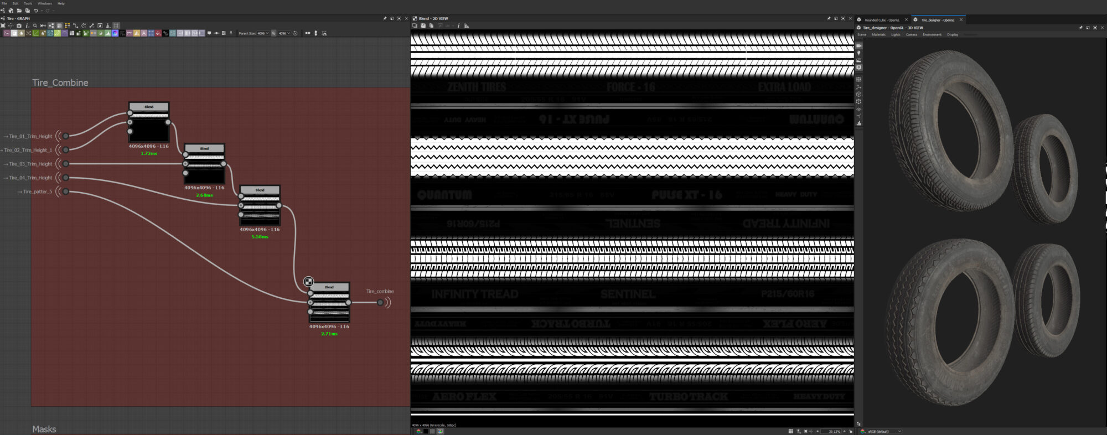Select the Blend node showing 2.68ms

coord(204,163)
